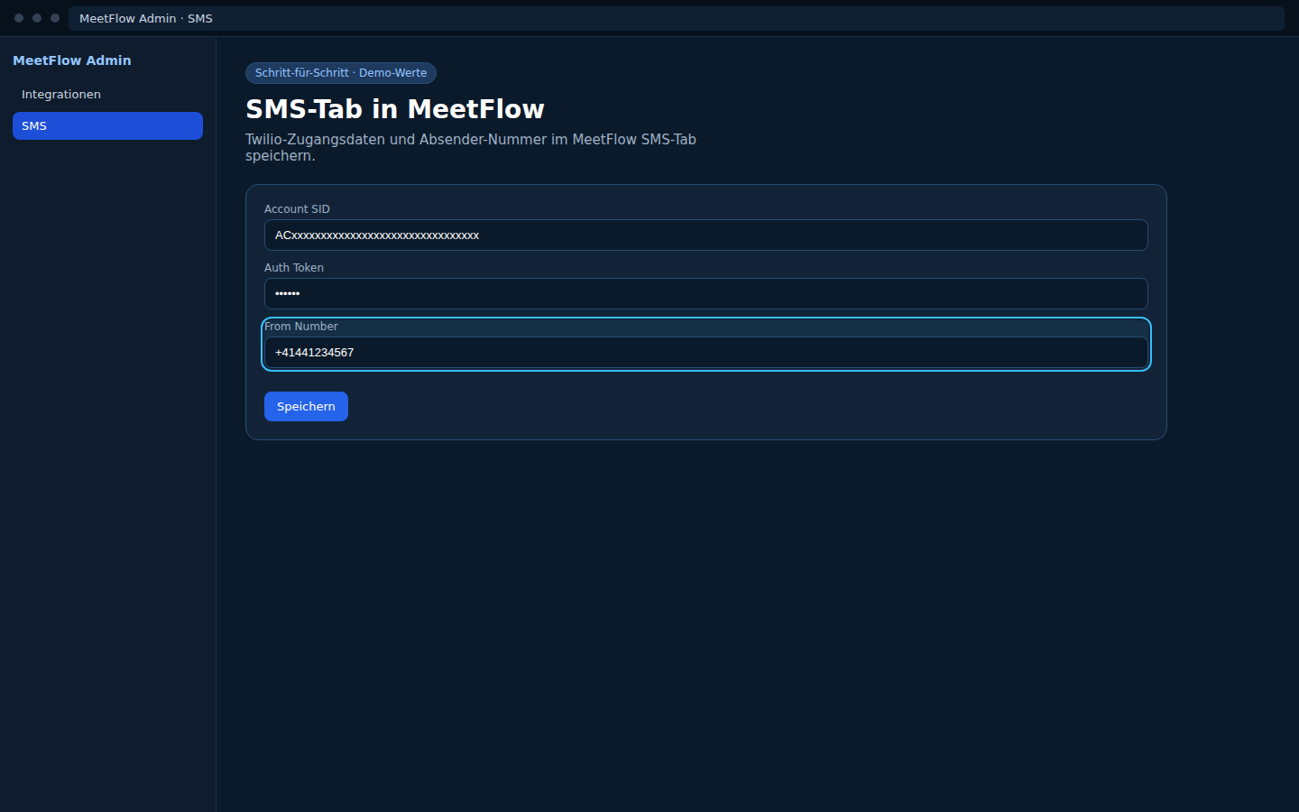Click the third window control dot
This screenshot has height=812, width=1299.
click(55, 18)
